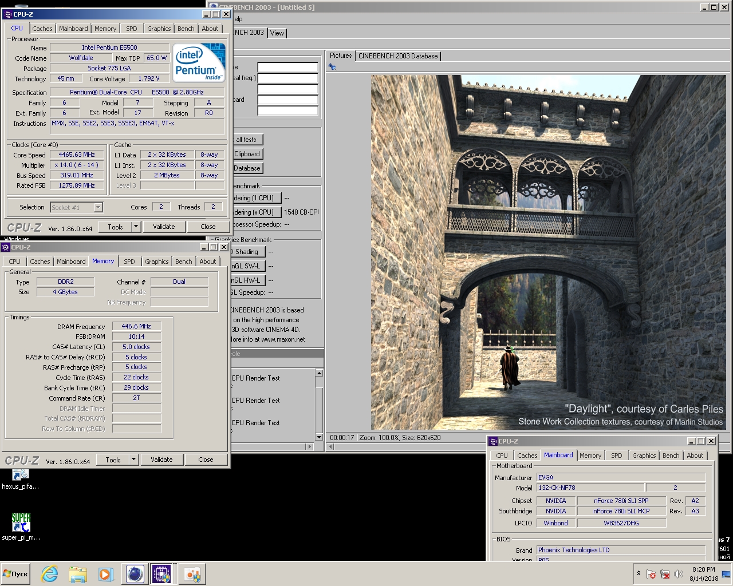
Task: Click DRAM Frequency value 446.6 MHz
Action: pos(136,326)
